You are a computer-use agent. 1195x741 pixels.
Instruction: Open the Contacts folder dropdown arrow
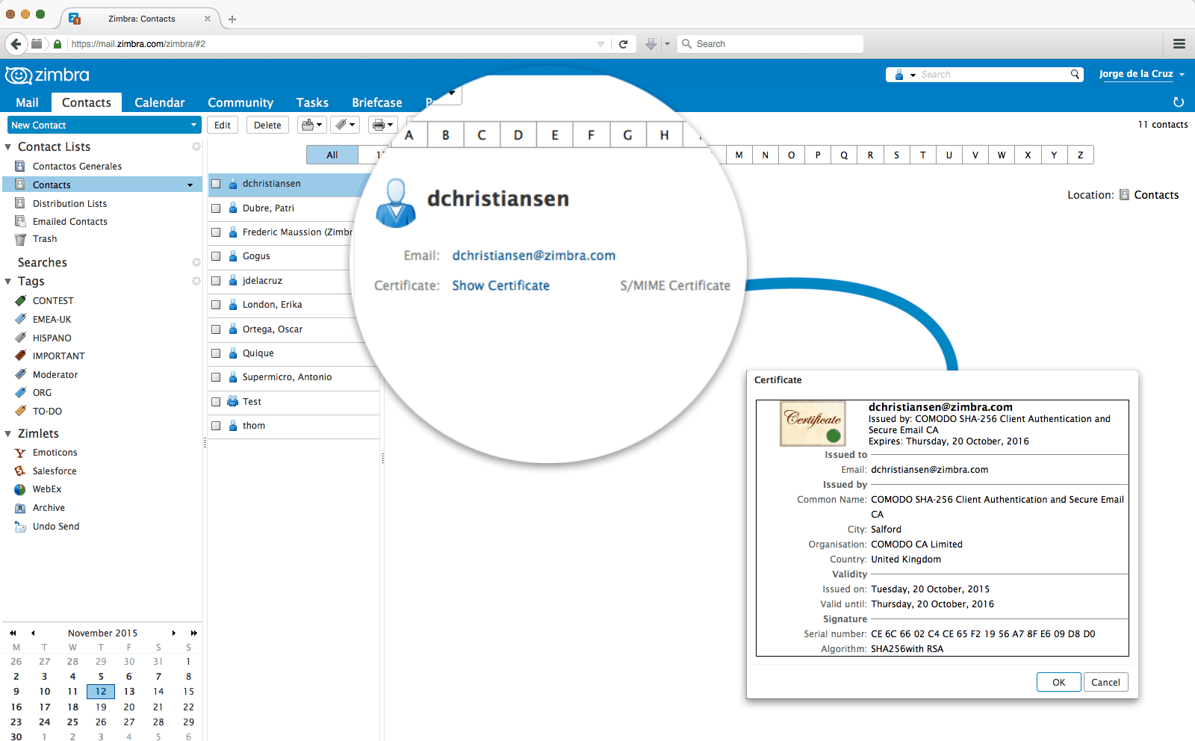pos(190,185)
